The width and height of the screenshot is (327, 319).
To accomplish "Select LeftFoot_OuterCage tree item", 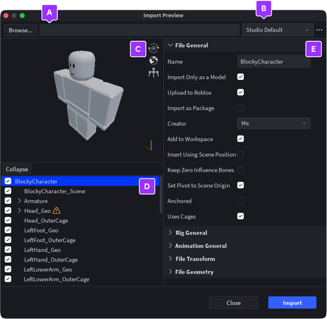I will pyautogui.click(x=50, y=240).
